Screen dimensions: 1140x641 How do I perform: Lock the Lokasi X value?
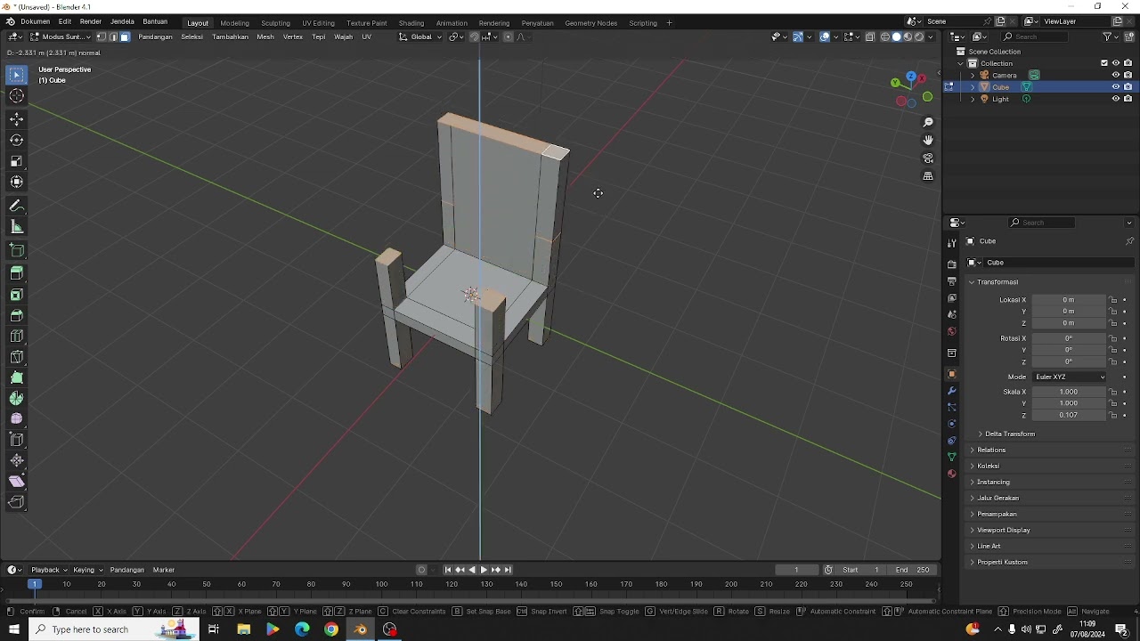[1113, 300]
